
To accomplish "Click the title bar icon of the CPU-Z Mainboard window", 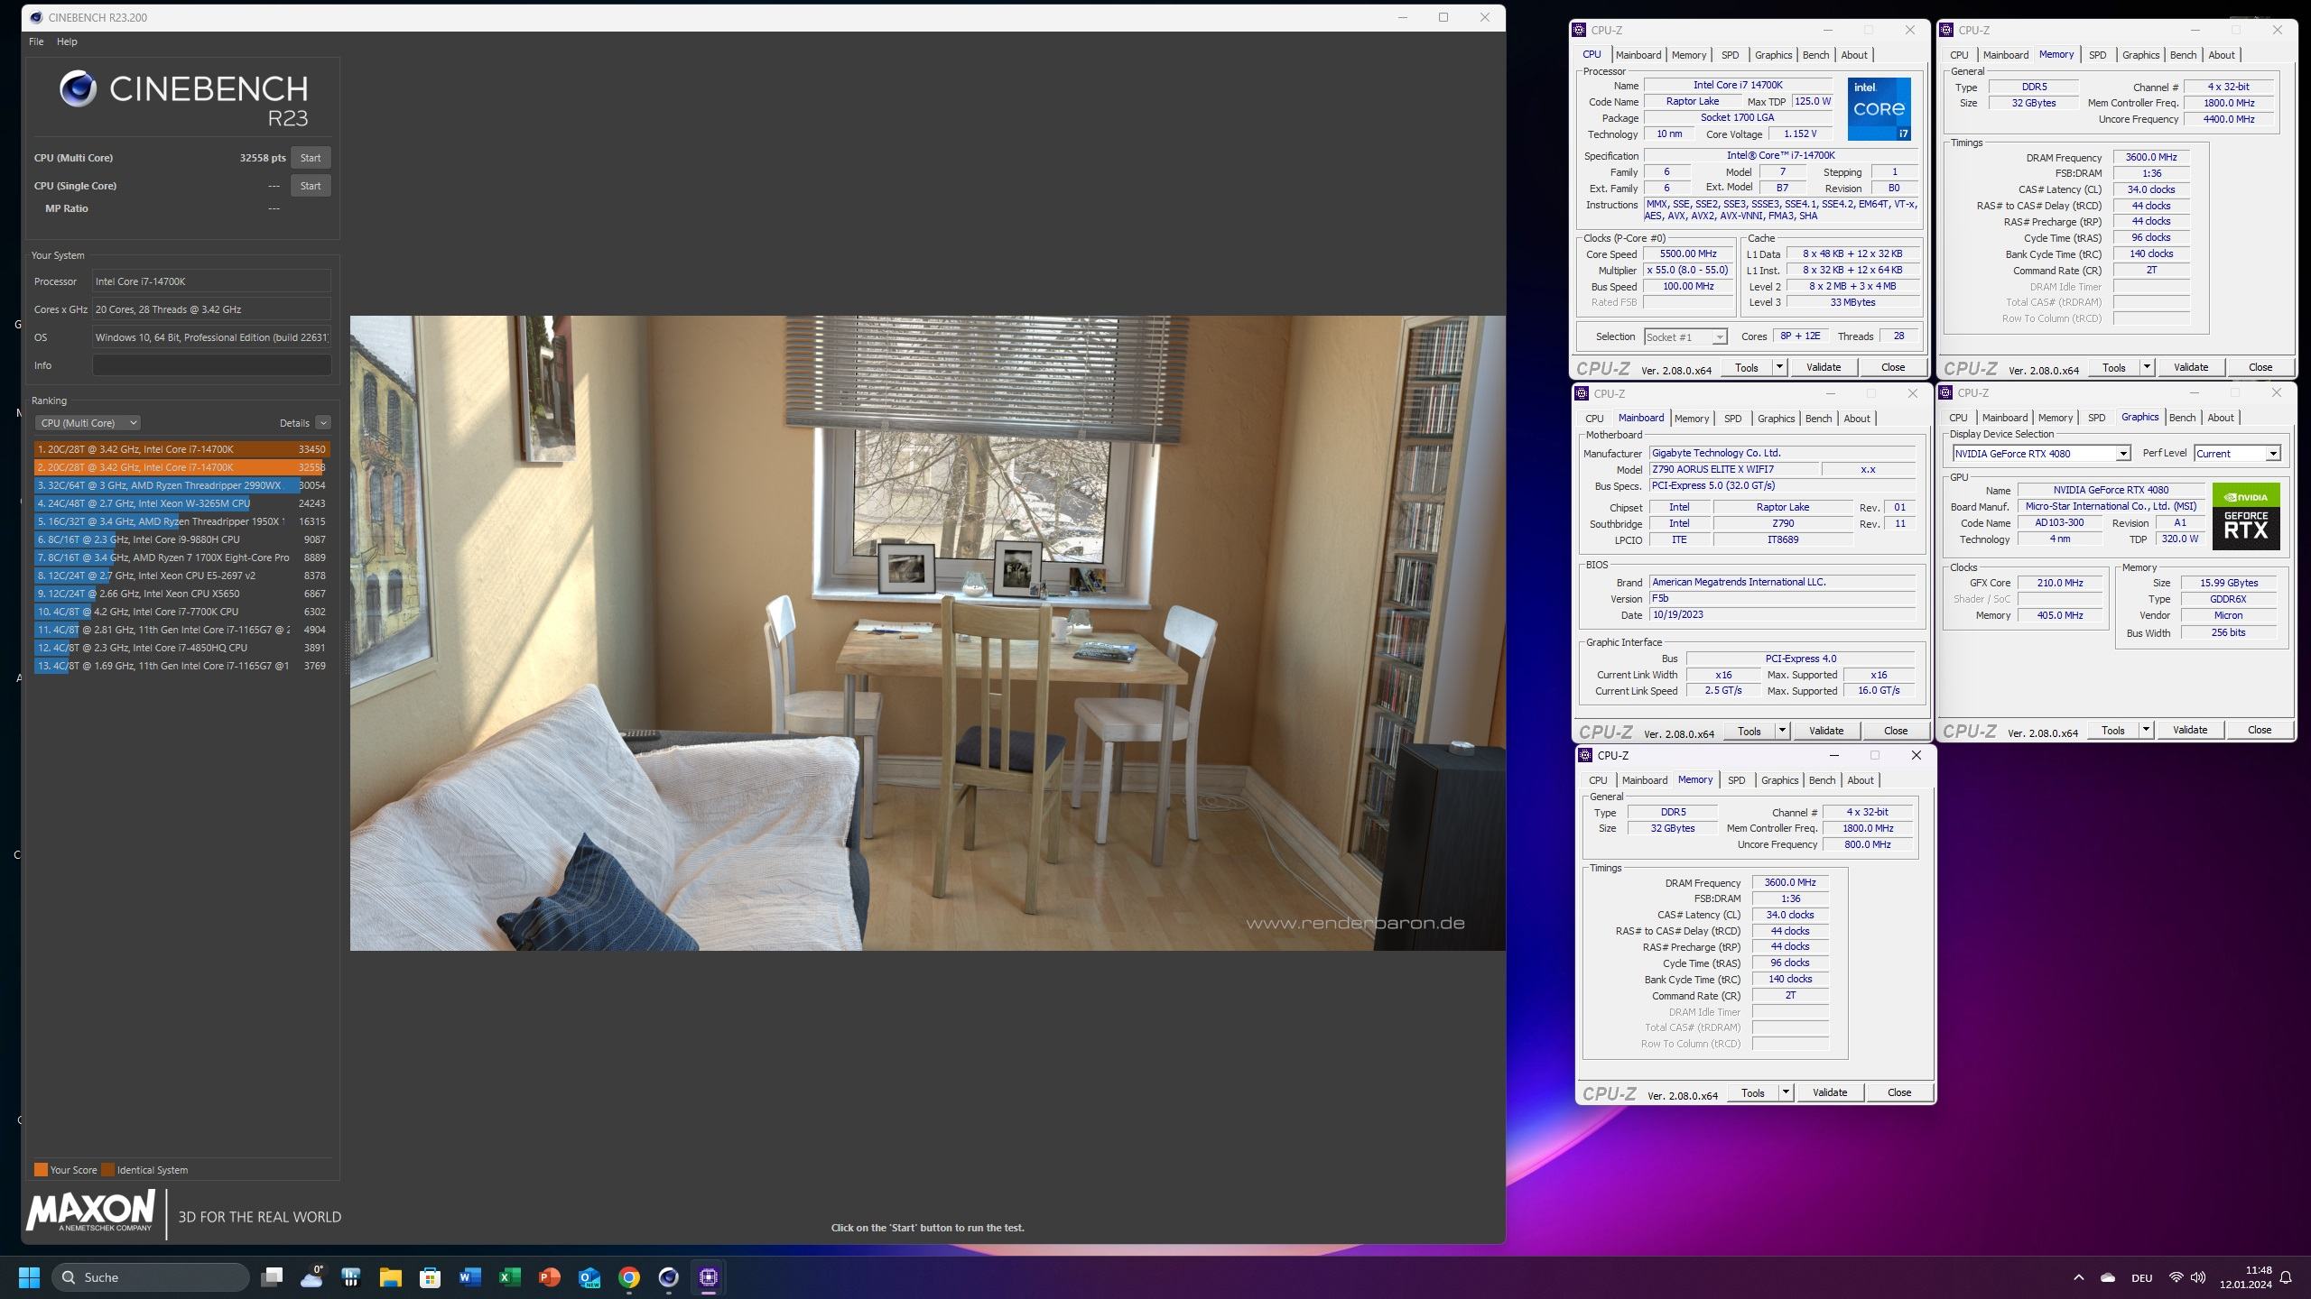I will (1582, 393).
